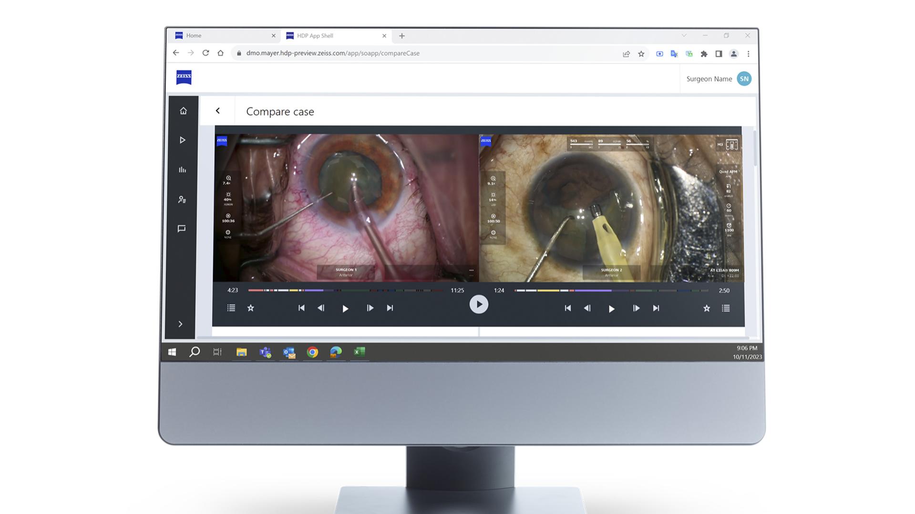Open the comments chat sidebar icon

pyautogui.click(x=182, y=229)
